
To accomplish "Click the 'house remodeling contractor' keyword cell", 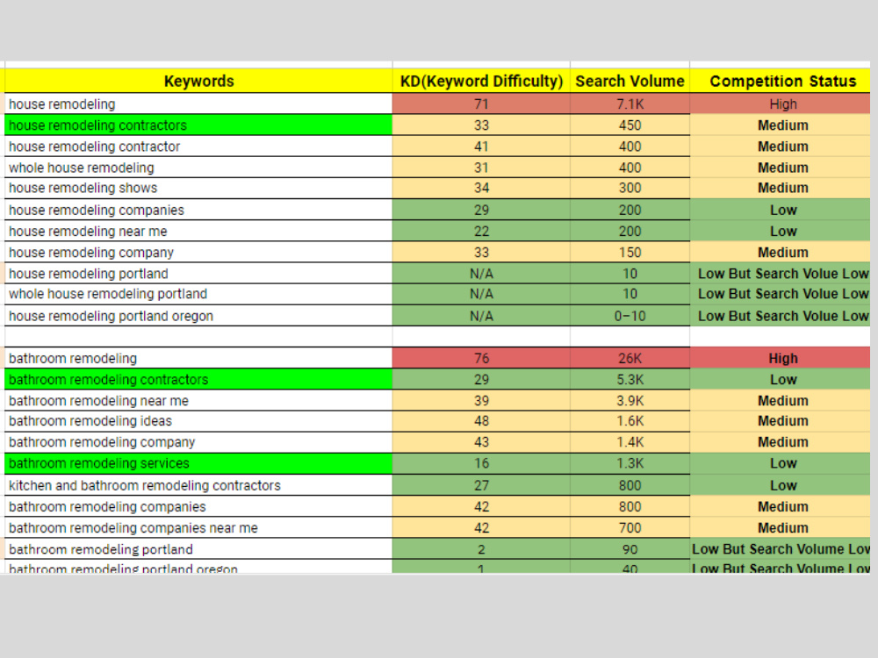I will pos(198,147).
